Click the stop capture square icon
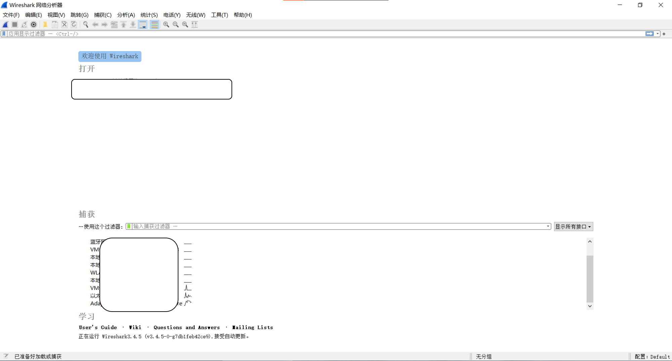The height and width of the screenshot is (361, 672). 14,25
